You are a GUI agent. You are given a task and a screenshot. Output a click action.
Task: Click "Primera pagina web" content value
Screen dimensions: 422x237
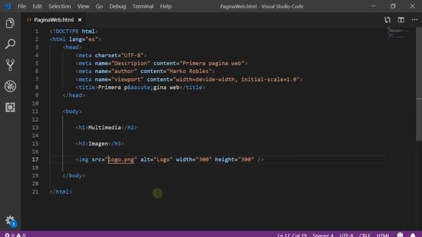click(x=212, y=63)
